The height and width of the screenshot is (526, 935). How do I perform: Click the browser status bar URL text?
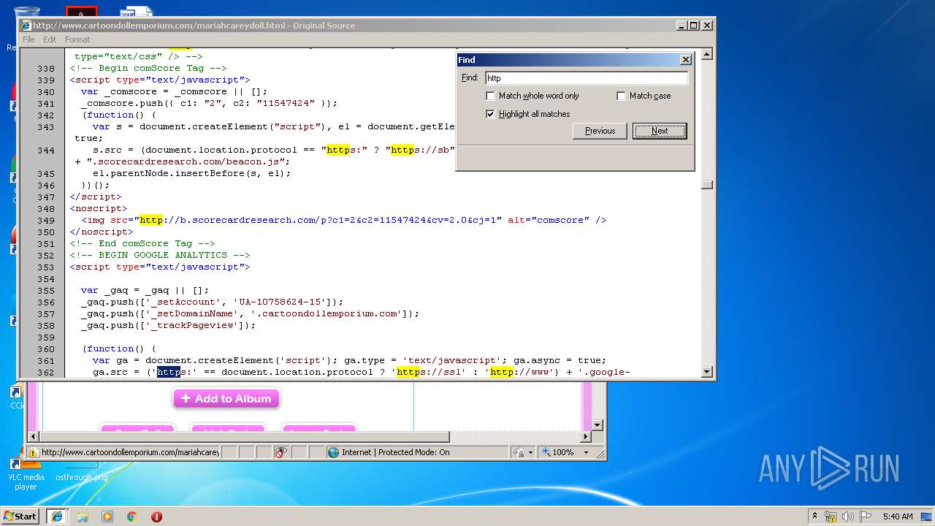[130, 452]
